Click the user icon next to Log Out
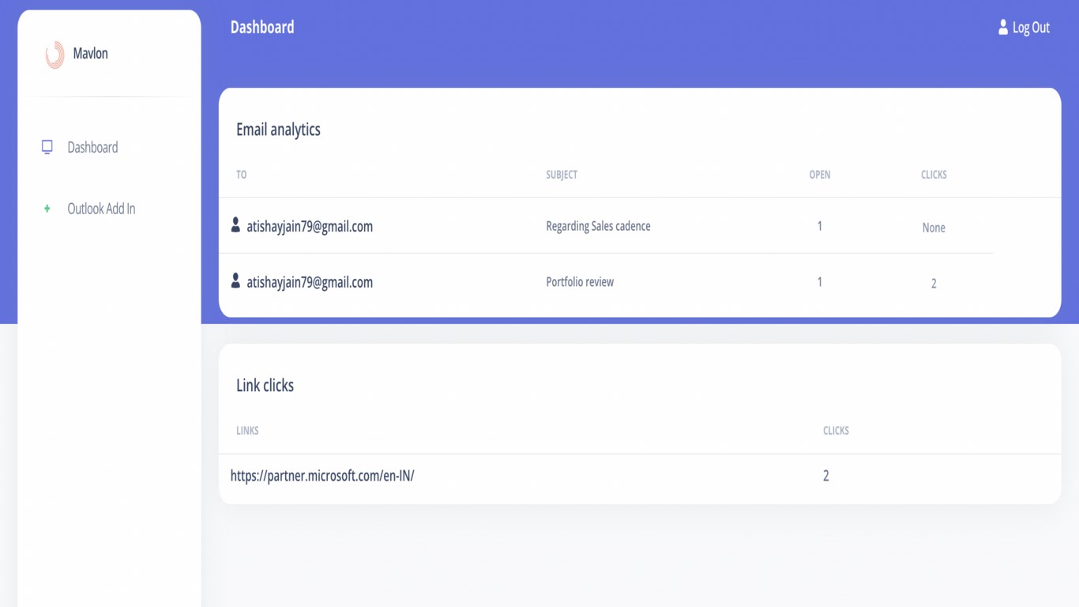This screenshot has width=1079, height=607. tap(1003, 28)
